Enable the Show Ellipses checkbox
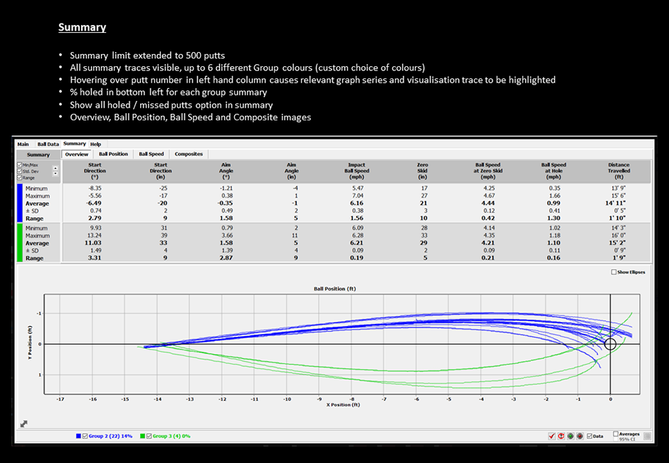The height and width of the screenshot is (463, 669). tap(614, 272)
